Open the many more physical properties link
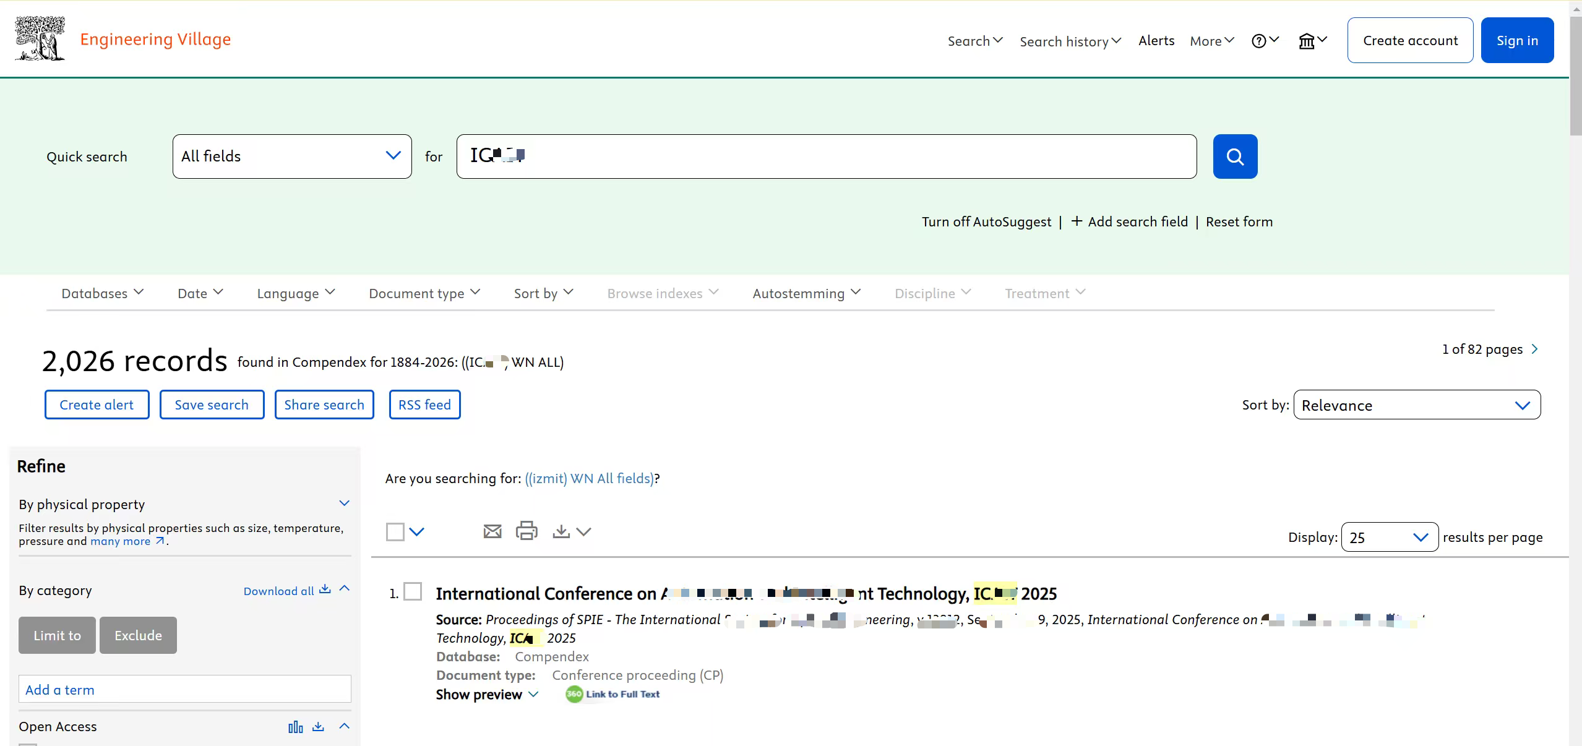The image size is (1582, 746). (x=127, y=541)
